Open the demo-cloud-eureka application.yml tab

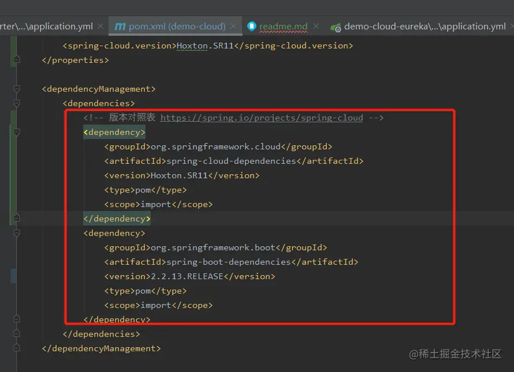[424, 26]
